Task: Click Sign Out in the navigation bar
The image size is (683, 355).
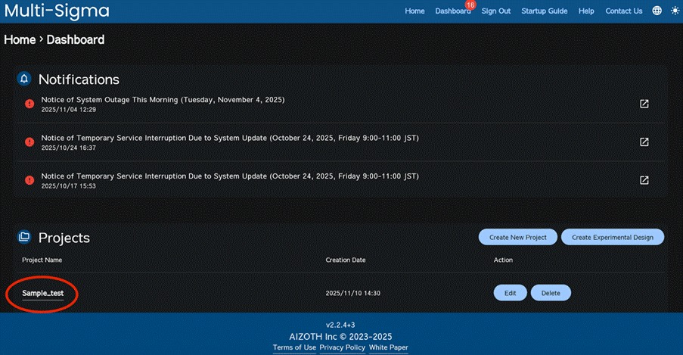Action: click(496, 11)
